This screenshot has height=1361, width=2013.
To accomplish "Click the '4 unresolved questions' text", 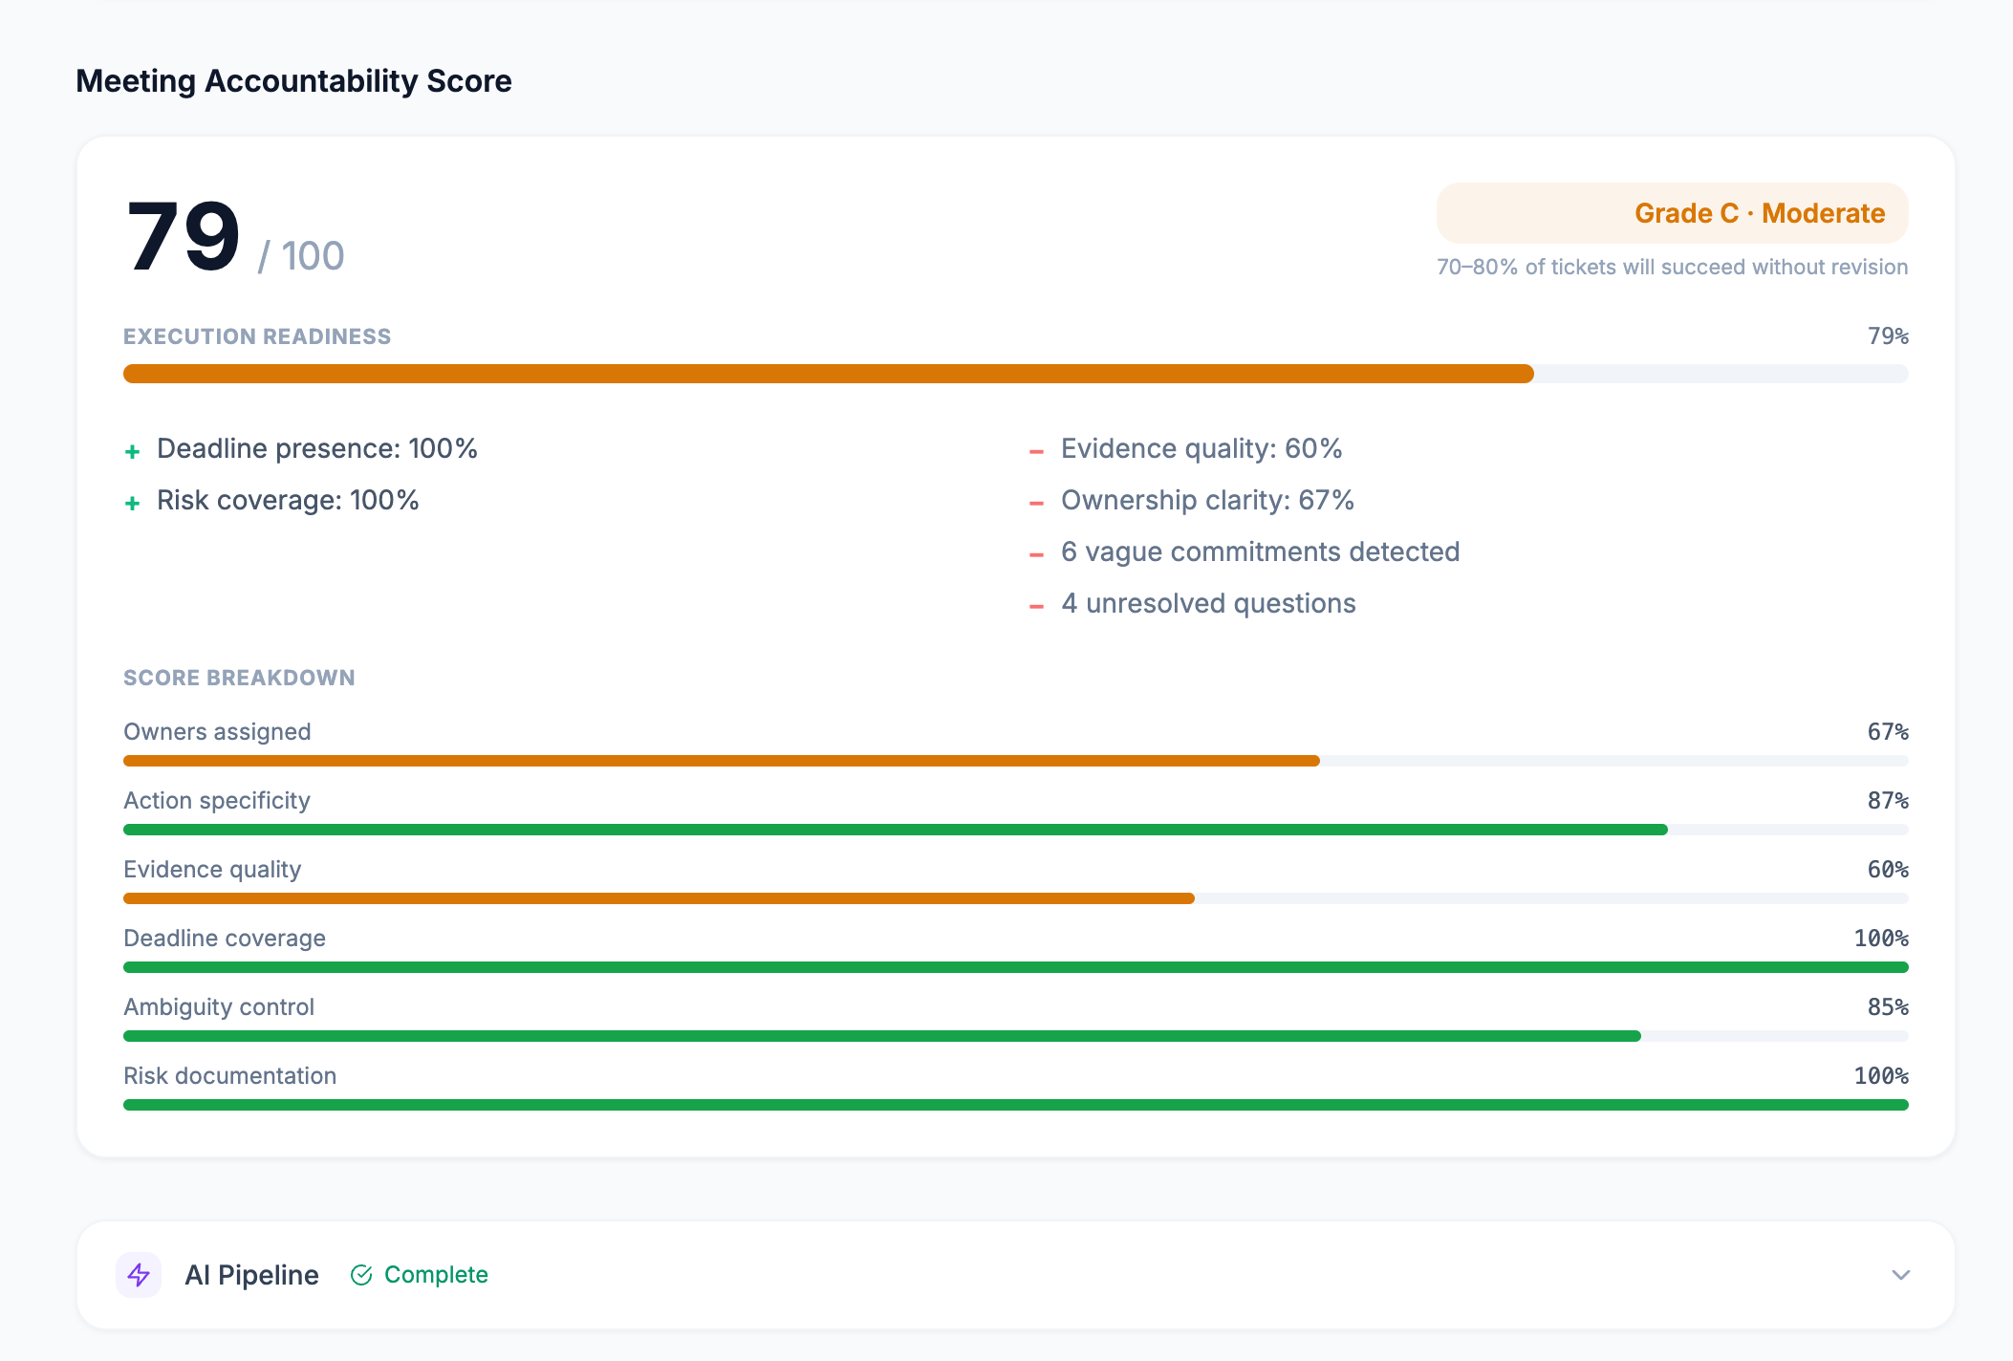I will click(1208, 604).
